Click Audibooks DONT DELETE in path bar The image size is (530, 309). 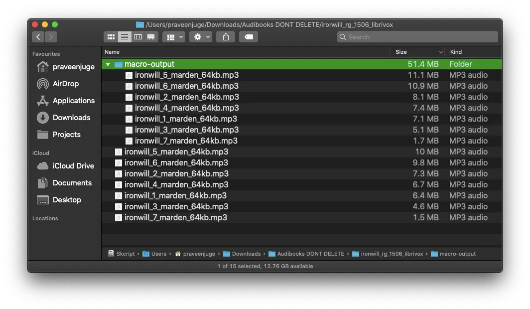click(x=310, y=254)
